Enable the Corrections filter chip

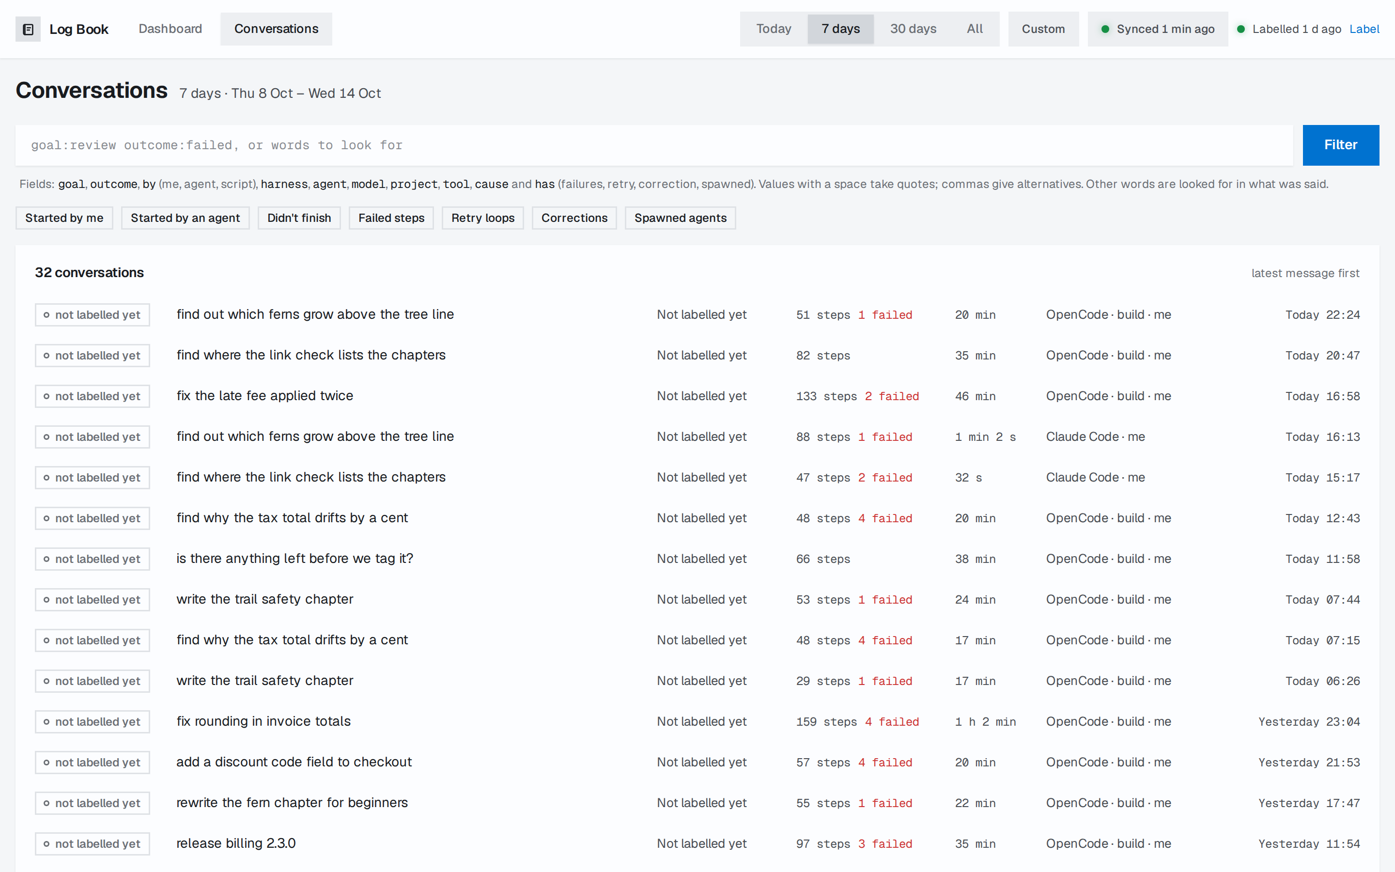574,218
